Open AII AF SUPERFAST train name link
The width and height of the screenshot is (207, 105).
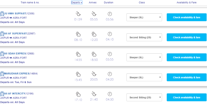(15, 34)
